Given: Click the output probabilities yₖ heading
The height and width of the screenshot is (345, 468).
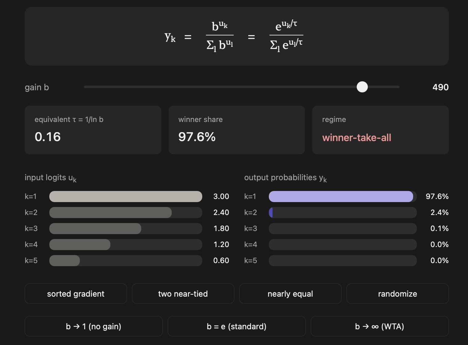Looking at the screenshot, I should [x=285, y=177].
